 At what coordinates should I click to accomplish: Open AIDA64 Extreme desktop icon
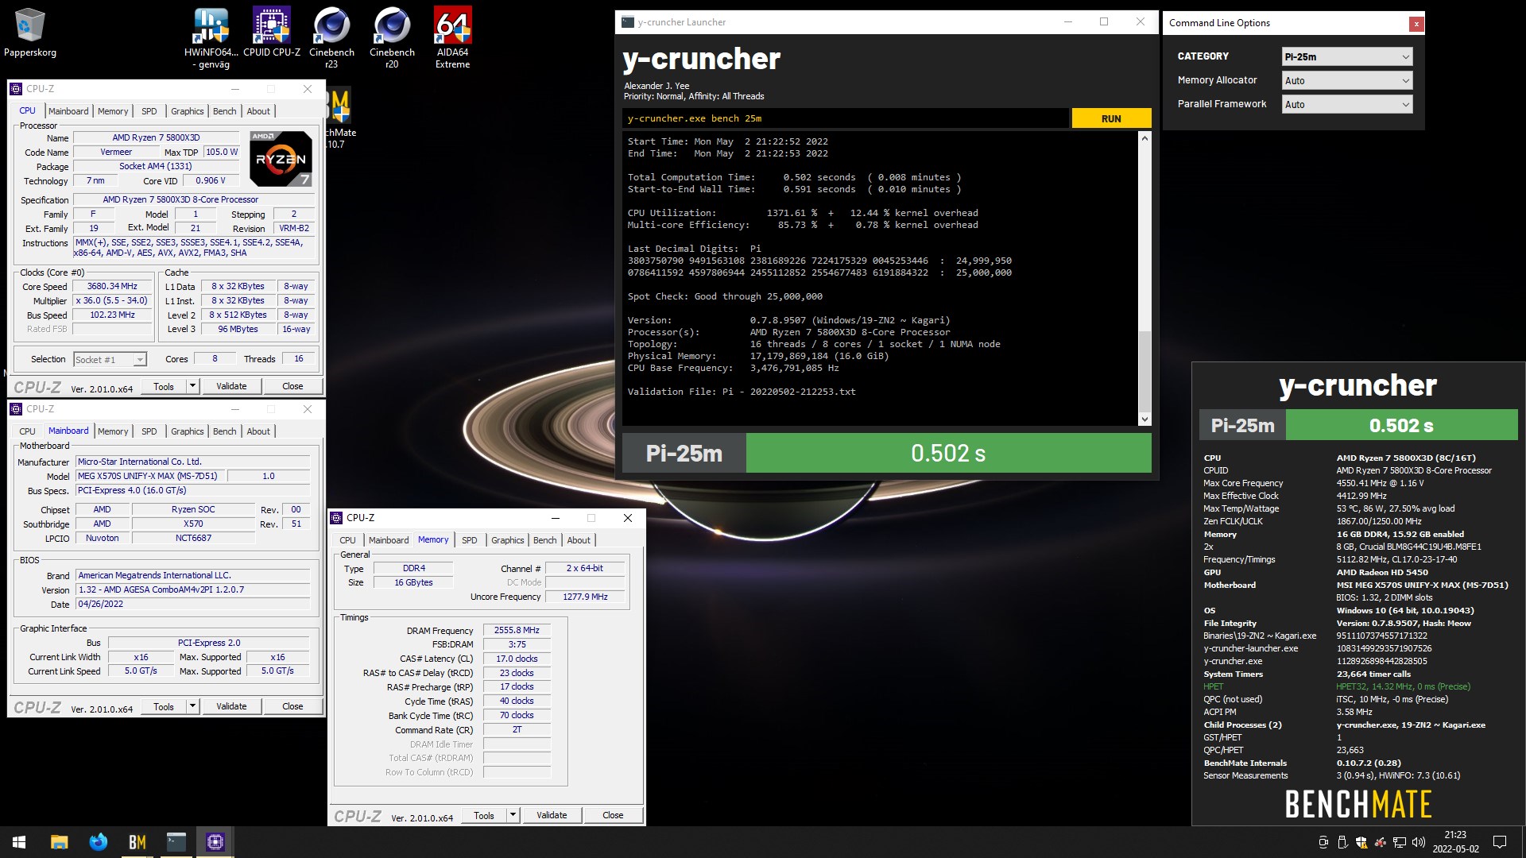(452, 37)
